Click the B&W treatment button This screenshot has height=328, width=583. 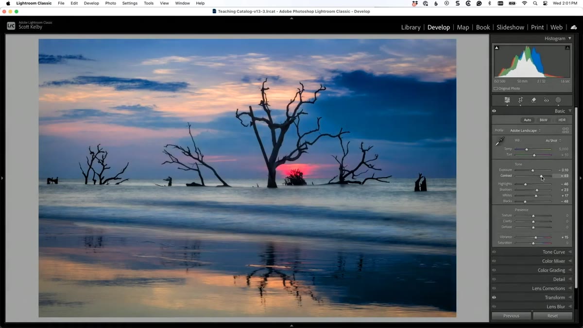point(544,120)
